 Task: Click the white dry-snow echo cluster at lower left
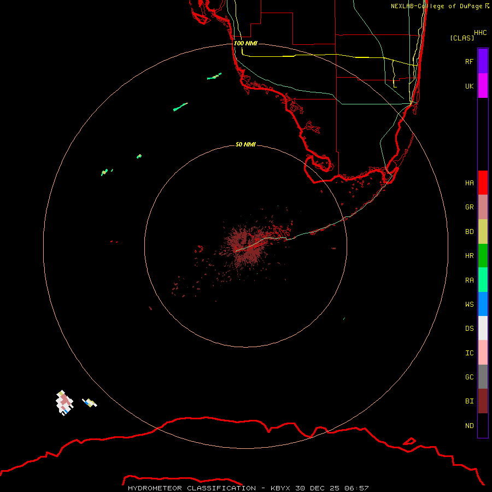tap(65, 402)
